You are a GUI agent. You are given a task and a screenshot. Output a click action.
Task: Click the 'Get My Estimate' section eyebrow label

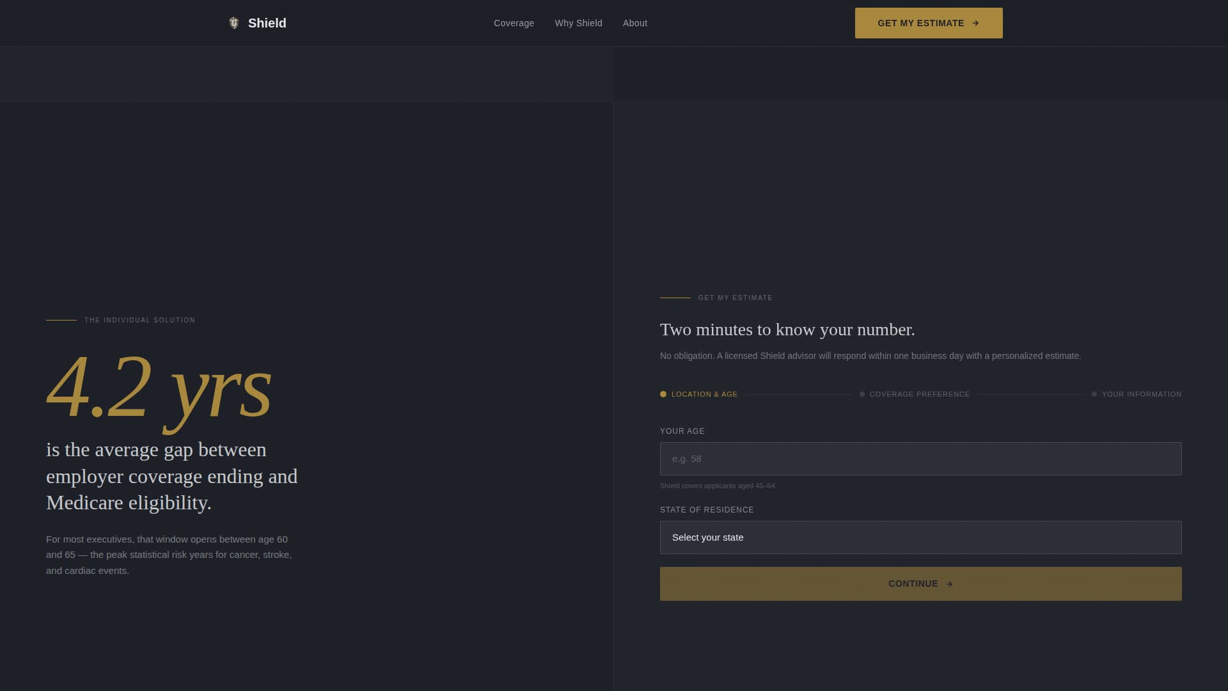(736, 298)
